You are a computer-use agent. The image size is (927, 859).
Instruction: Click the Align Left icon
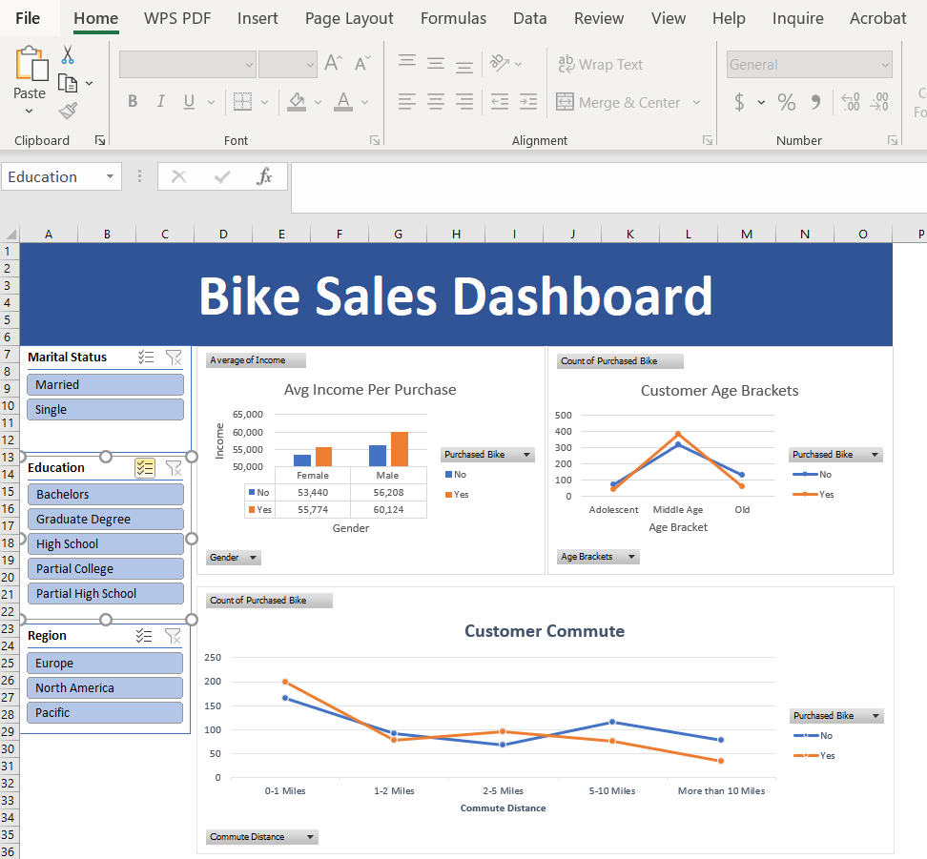click(x=406, y=102)
